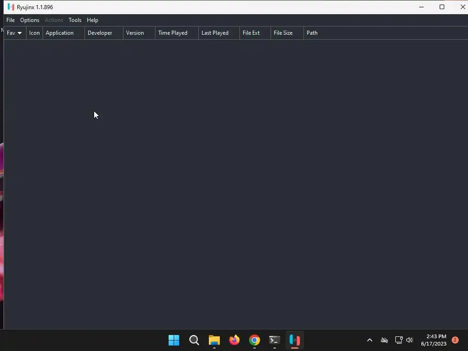468x351 pixels.
Task: Sort games by Application column
Action: point(64,33)
